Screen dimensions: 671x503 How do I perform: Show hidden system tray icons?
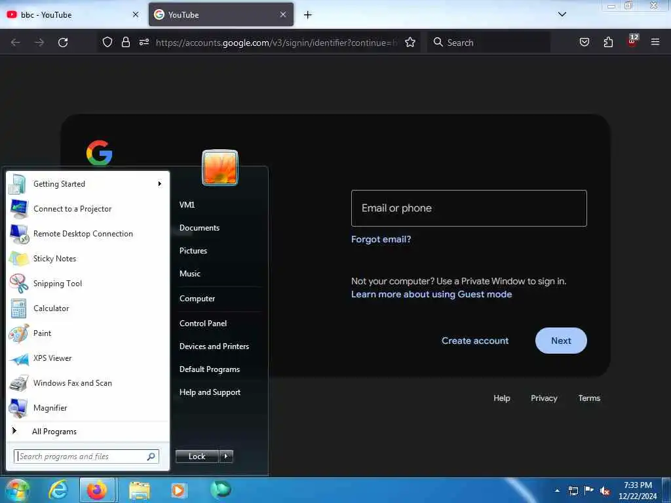click(x=557, y=491)
